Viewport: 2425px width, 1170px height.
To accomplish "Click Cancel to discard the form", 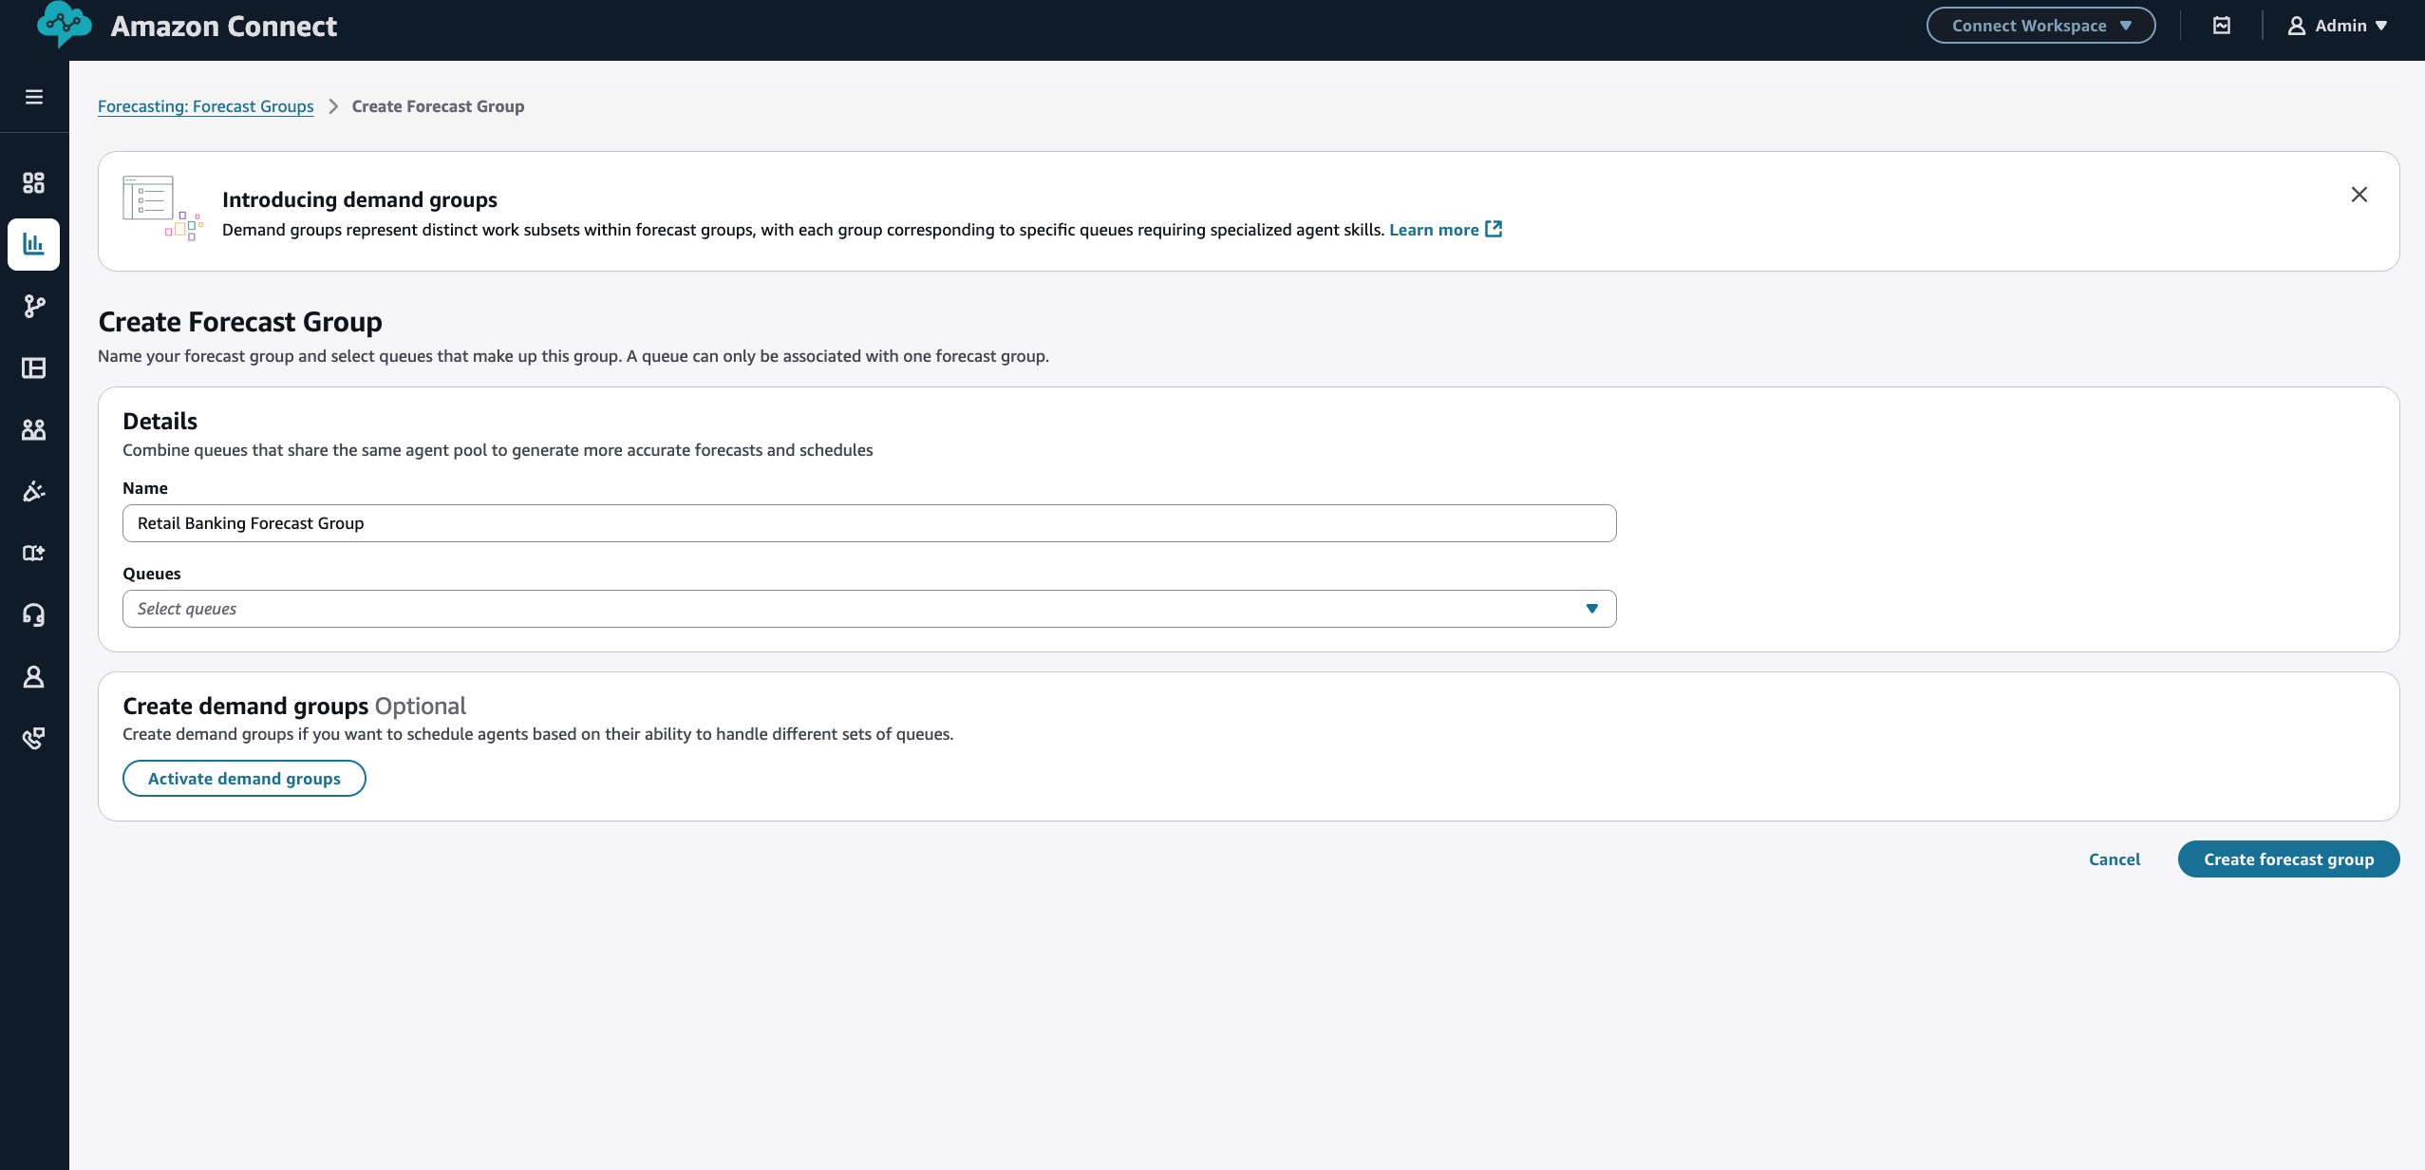I will click(x=2114, y=859).
